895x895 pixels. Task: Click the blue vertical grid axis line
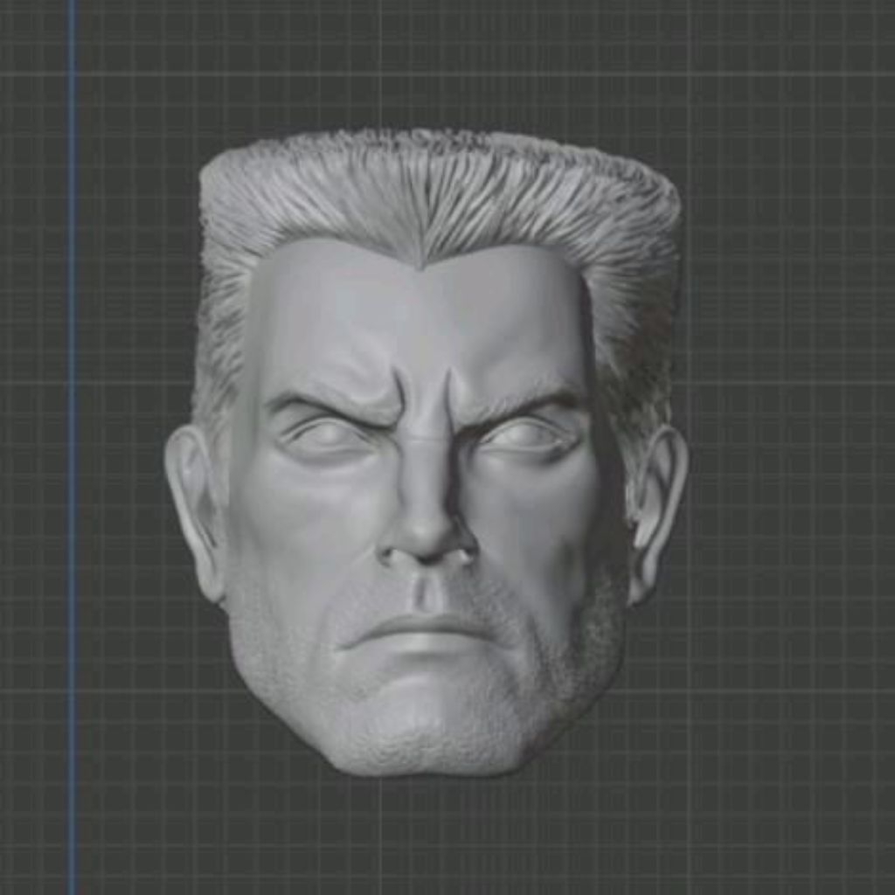pyautogui.click(x=68, y=437)
